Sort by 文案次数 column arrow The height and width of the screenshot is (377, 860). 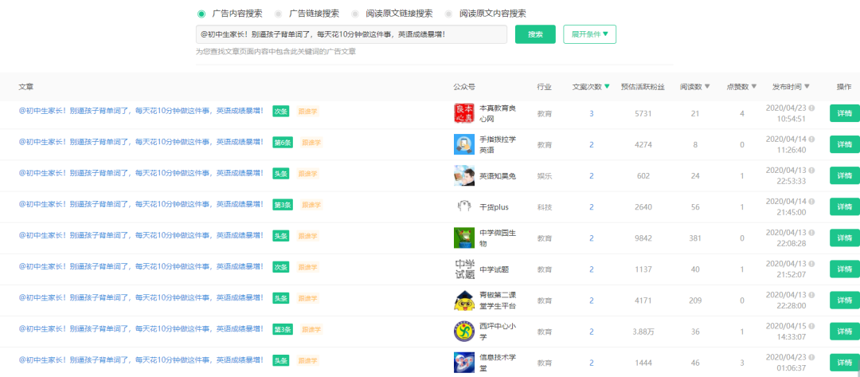click(x=608, y=86)
